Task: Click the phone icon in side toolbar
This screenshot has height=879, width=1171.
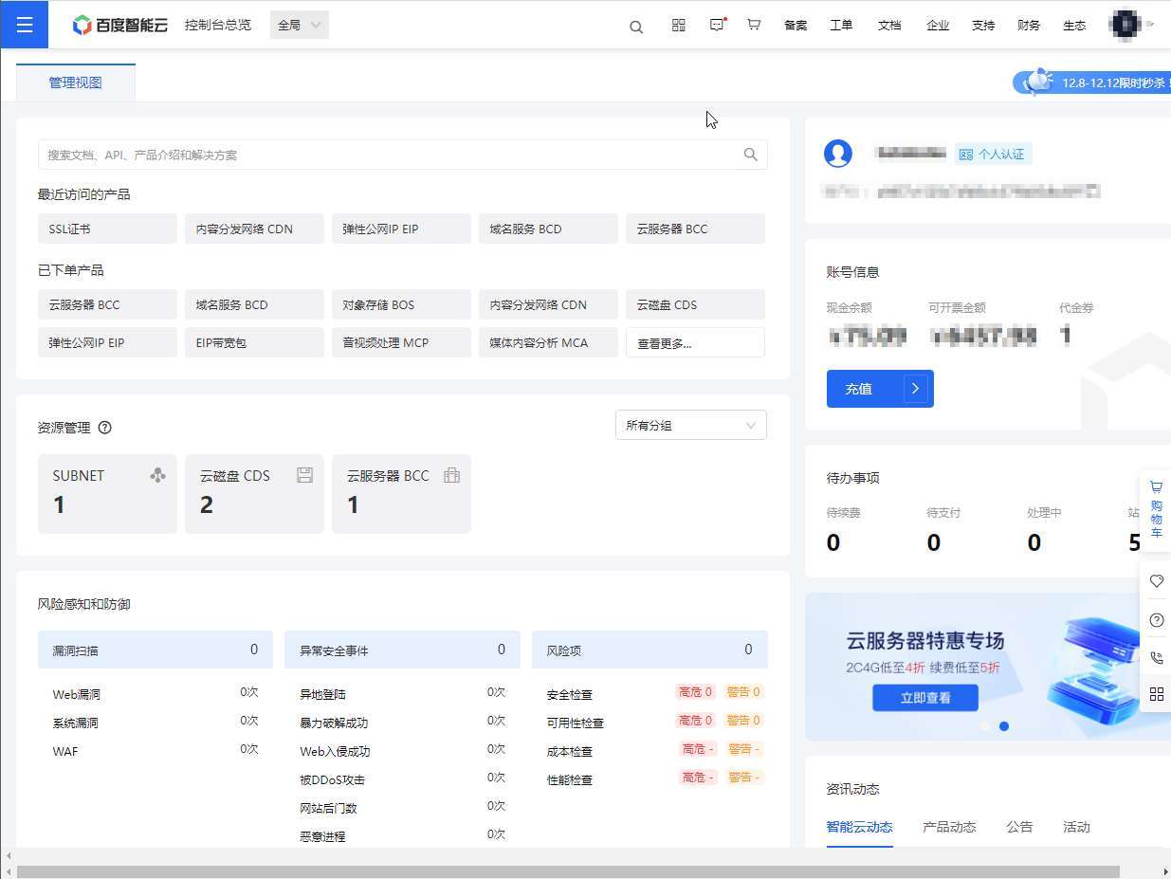Action: [1157, 657]
